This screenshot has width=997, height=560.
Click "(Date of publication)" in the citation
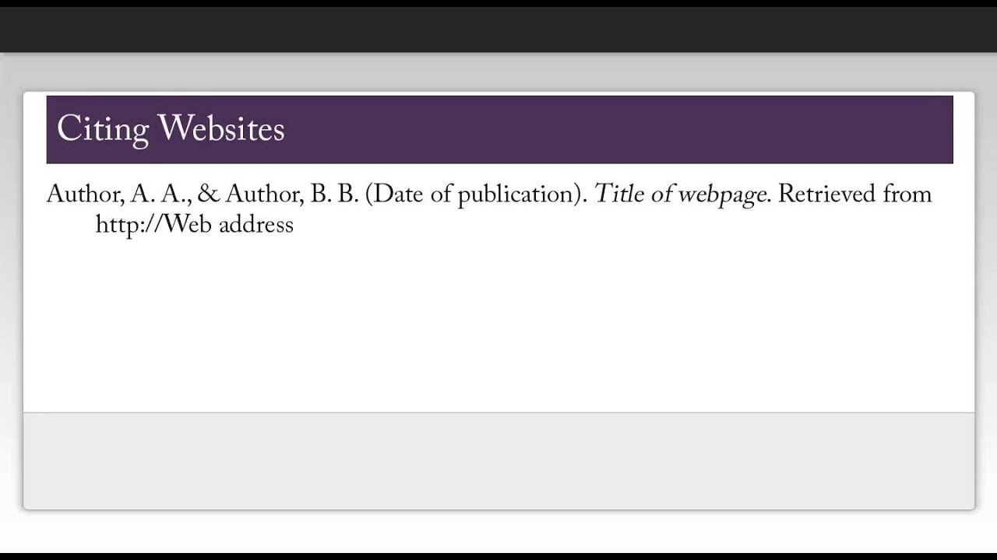coord(476,194)
